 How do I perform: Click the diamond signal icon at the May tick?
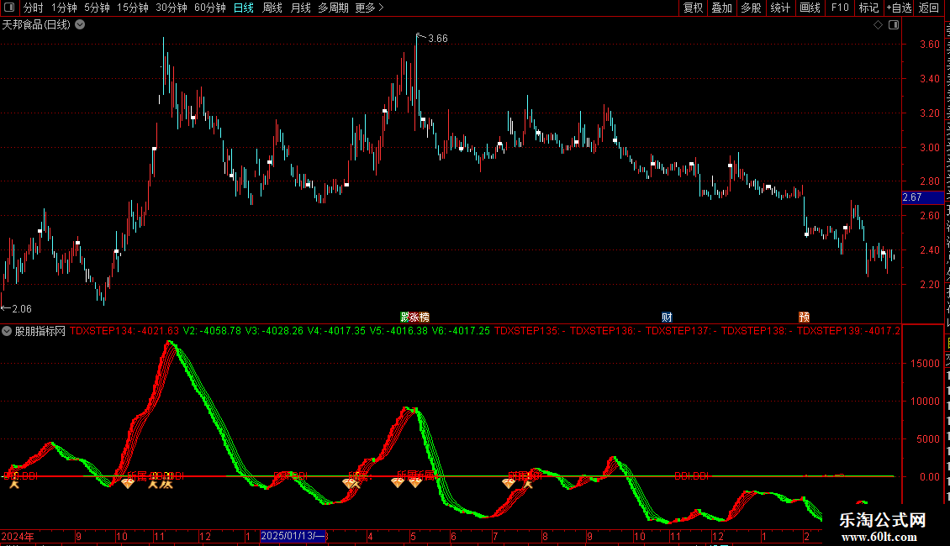tap(415, 482)
